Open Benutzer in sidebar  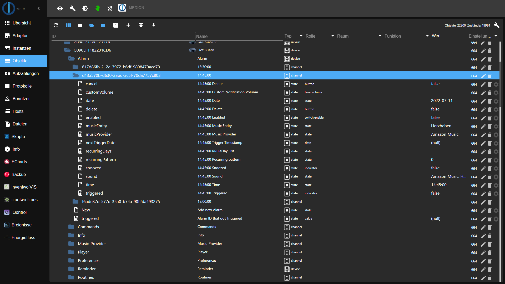[24, 99]
